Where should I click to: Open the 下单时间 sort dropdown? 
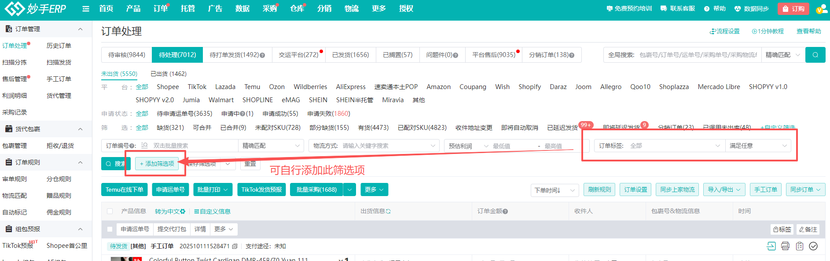555,190
